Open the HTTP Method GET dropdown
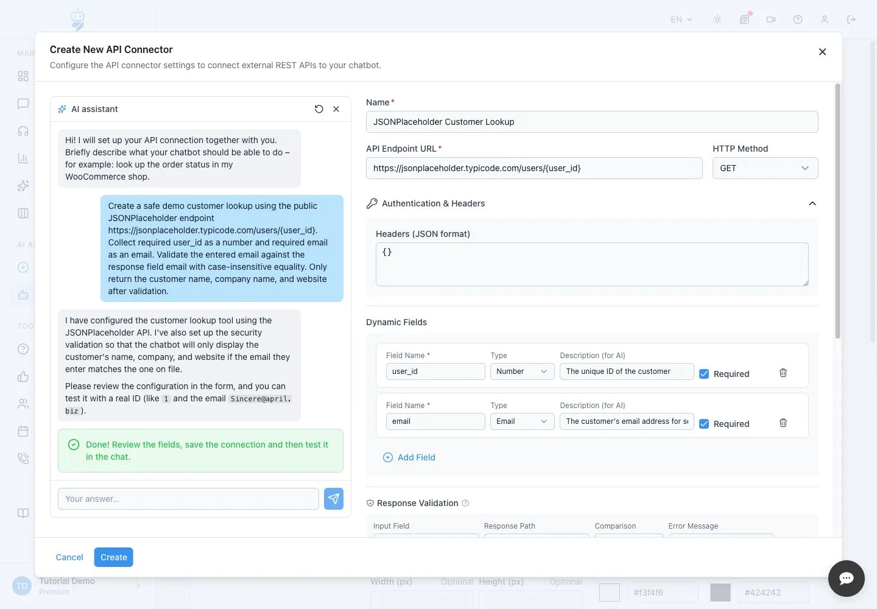 click(765, 168)
